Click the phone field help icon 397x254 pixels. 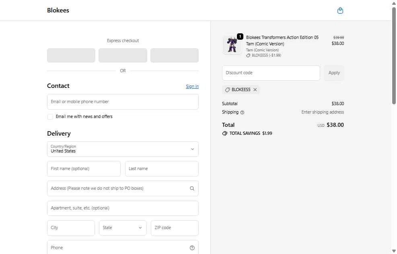click(x=192, y=248)
